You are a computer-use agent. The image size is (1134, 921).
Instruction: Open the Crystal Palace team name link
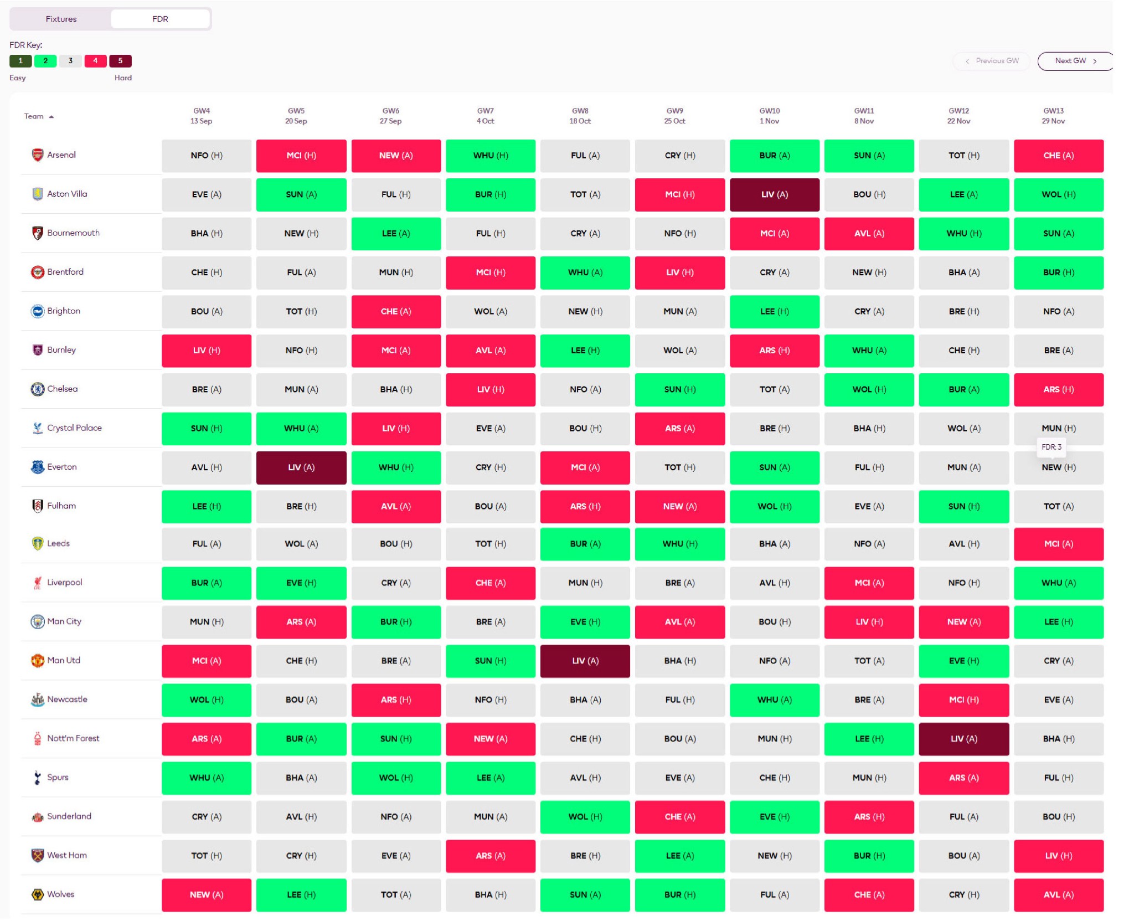(x=75, y=428)
